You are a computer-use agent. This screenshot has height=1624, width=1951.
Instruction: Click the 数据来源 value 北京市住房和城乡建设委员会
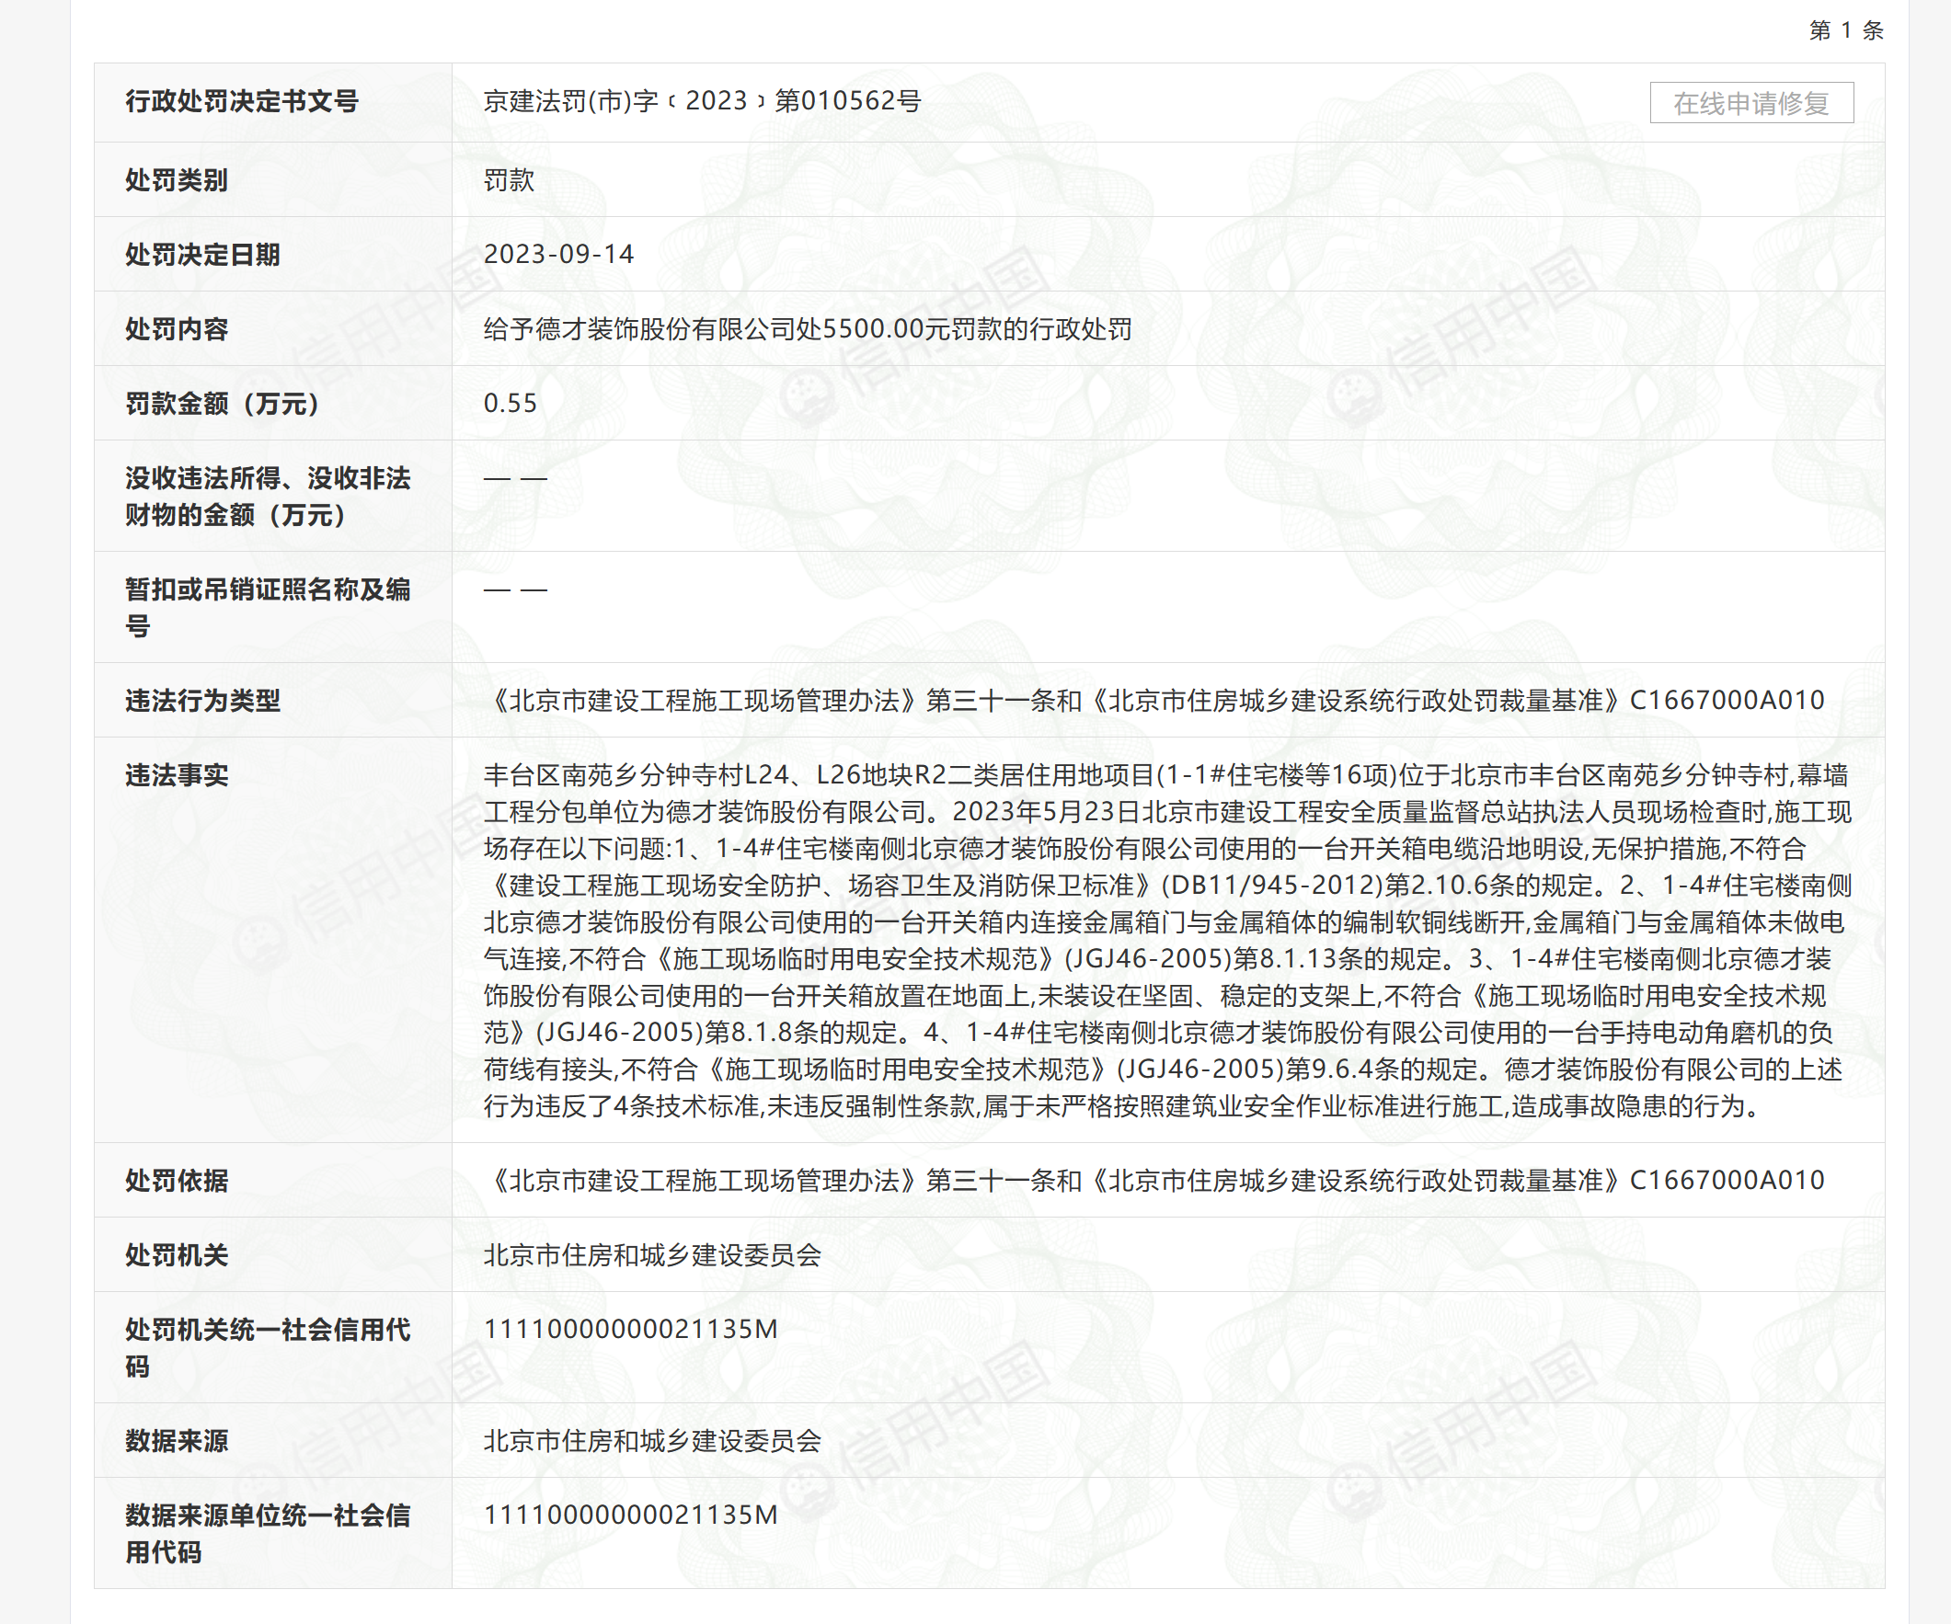pyautogui.click(x=651, y=1440)
